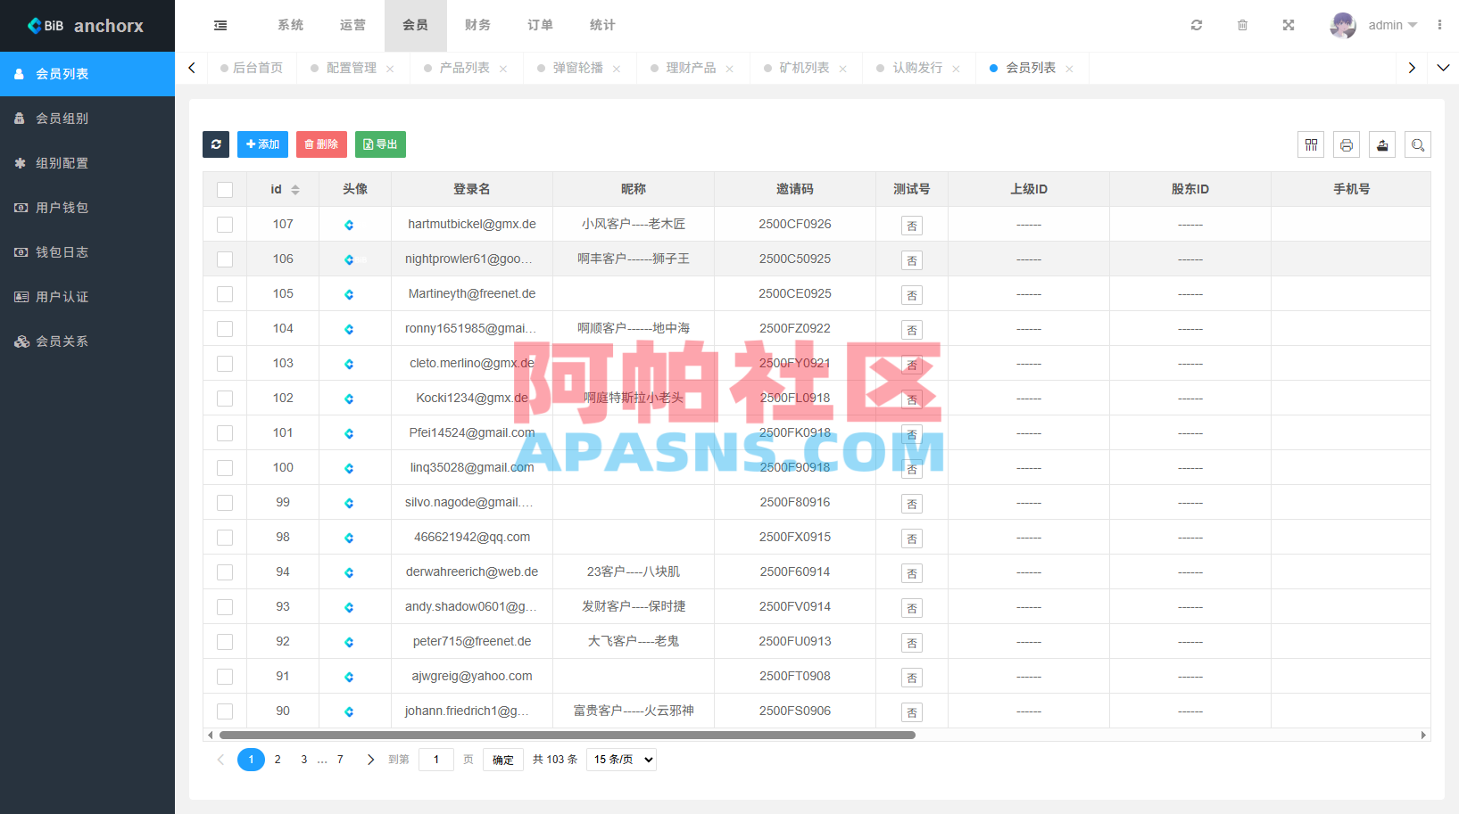
Task: Click the 确定 page jump button
Action: tap(503, 760)
